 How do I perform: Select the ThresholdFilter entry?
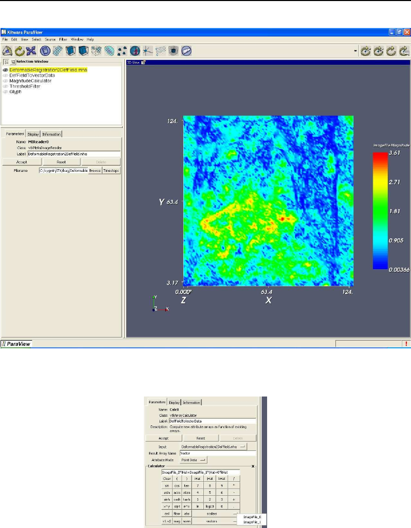tap(25, 86)
